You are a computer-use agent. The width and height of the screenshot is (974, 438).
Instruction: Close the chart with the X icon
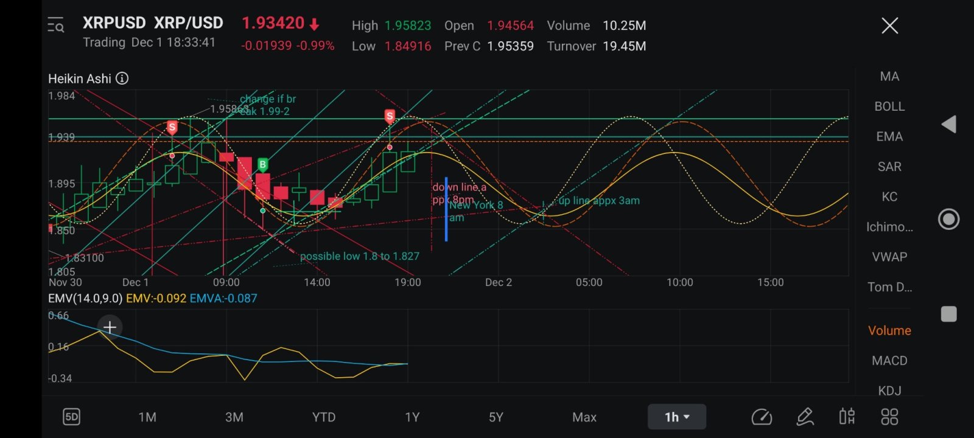coord(889,26)
